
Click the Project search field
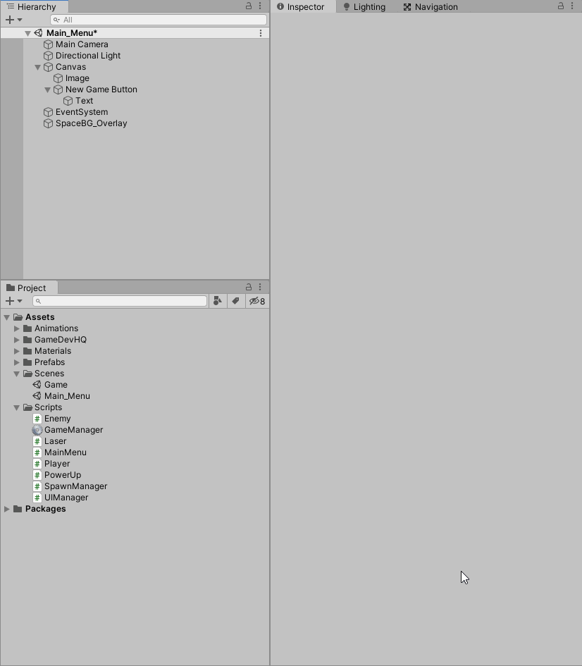point(120,301)
